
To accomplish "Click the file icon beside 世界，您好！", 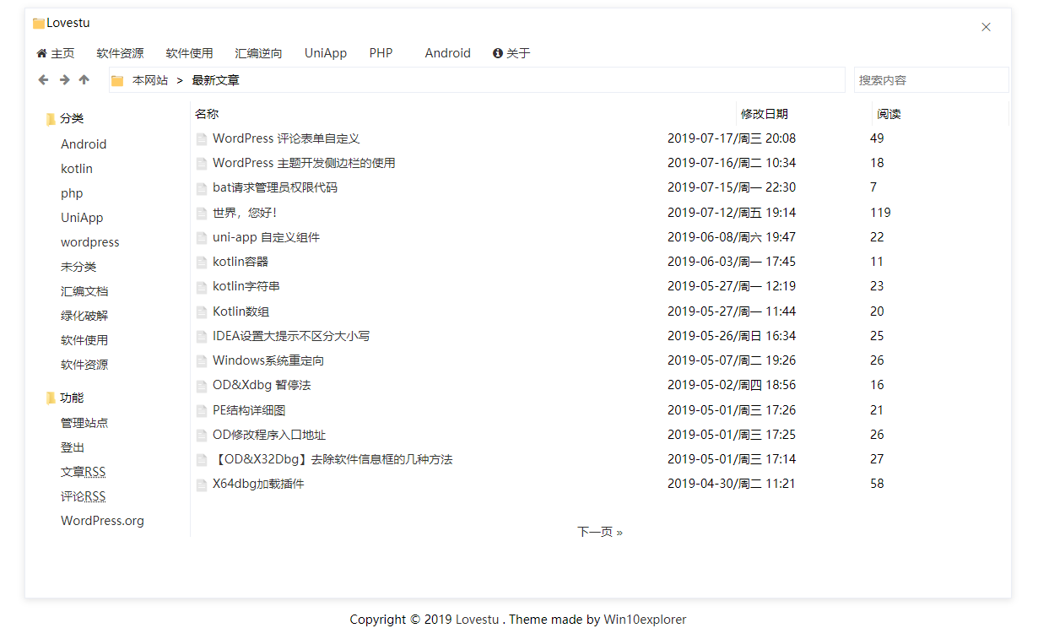I will click(201, 212).
